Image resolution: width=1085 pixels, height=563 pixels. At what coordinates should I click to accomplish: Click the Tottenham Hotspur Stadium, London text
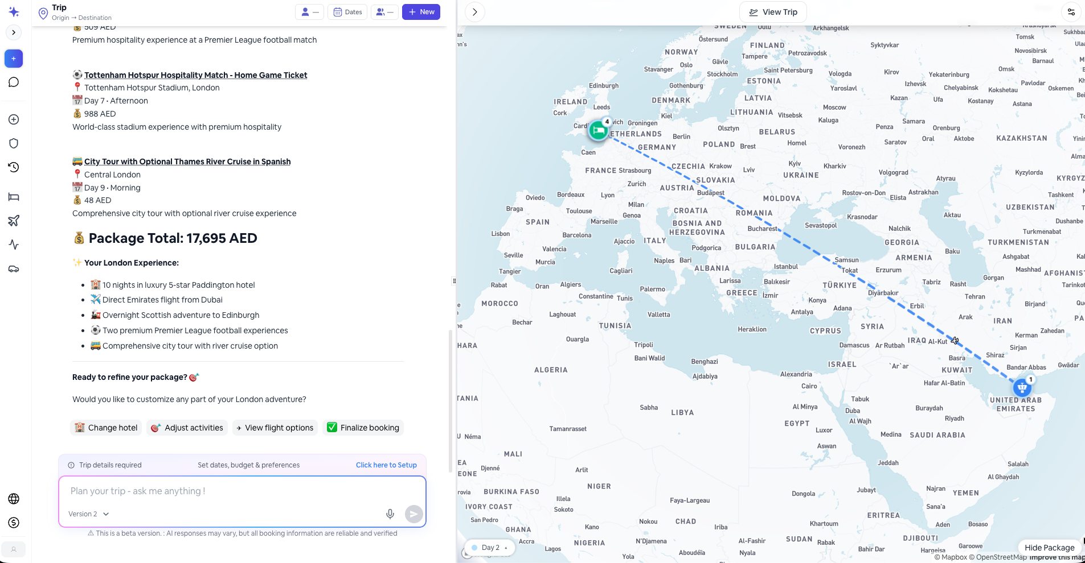click(152, 88)
